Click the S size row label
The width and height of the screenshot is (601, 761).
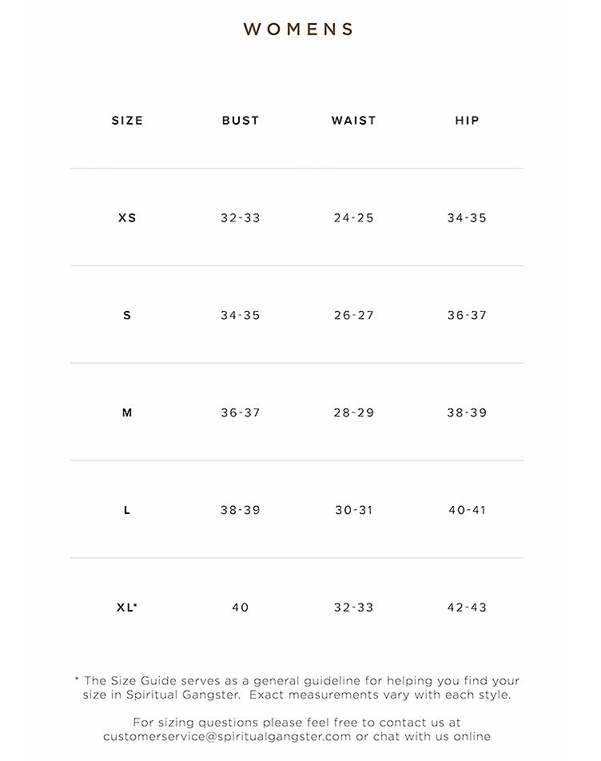click(127, 316)
